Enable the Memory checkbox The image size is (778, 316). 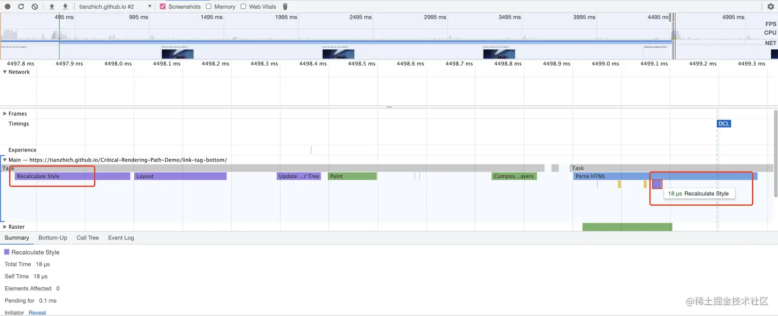(x=208, y=7)
